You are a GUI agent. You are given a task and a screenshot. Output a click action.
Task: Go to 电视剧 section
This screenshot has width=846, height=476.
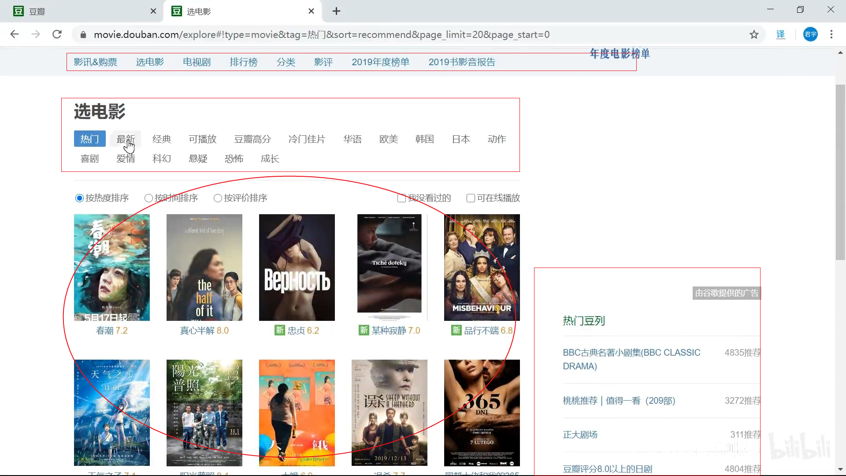(x=197, y=62)
